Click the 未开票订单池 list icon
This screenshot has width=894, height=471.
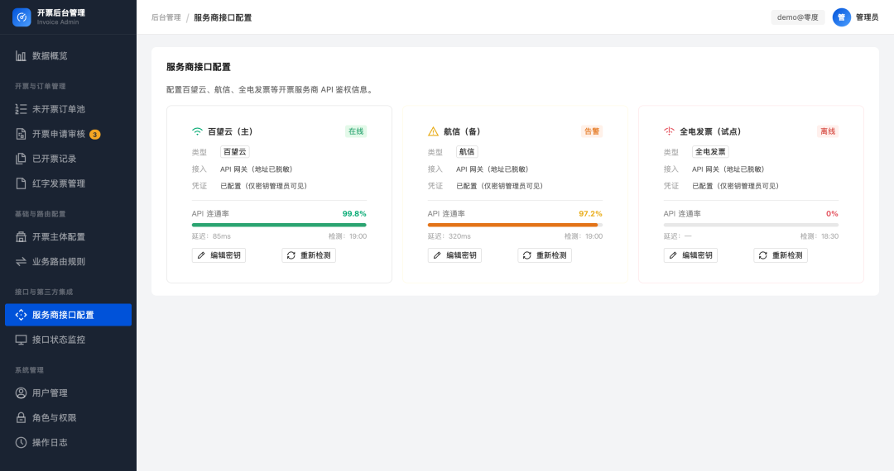[x=21, y=109]
